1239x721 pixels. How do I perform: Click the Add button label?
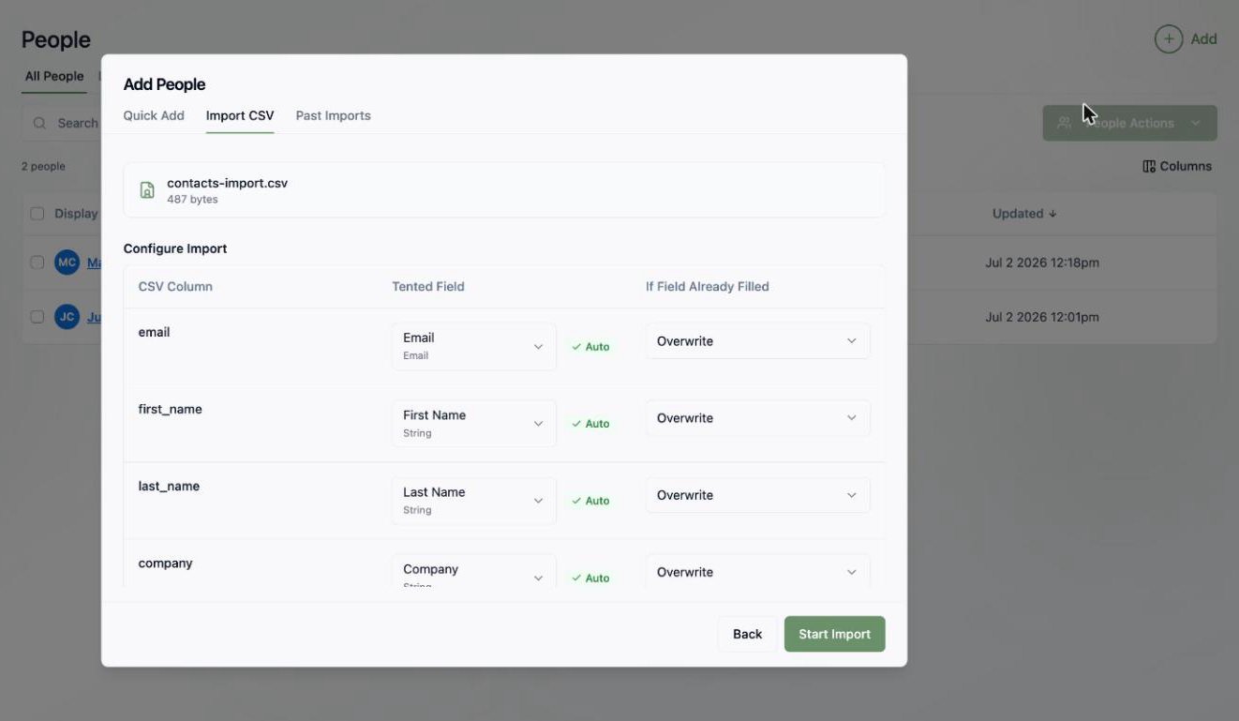coord(1203,39)
